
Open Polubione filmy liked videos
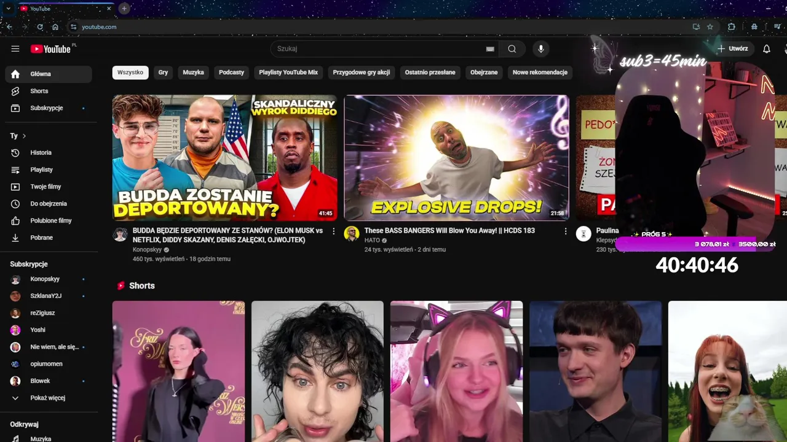[x=49, y=220]
